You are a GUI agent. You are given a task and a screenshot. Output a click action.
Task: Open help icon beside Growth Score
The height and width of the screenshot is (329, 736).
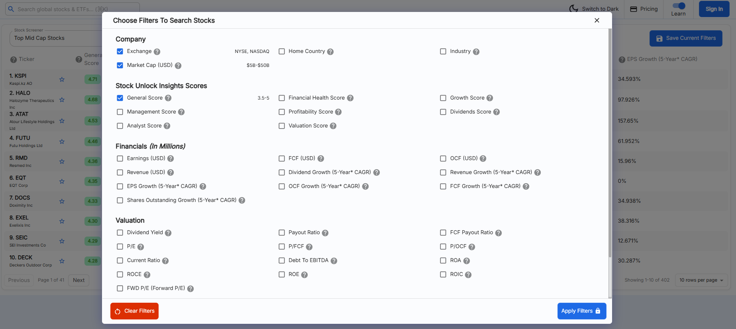coord(490,98)
